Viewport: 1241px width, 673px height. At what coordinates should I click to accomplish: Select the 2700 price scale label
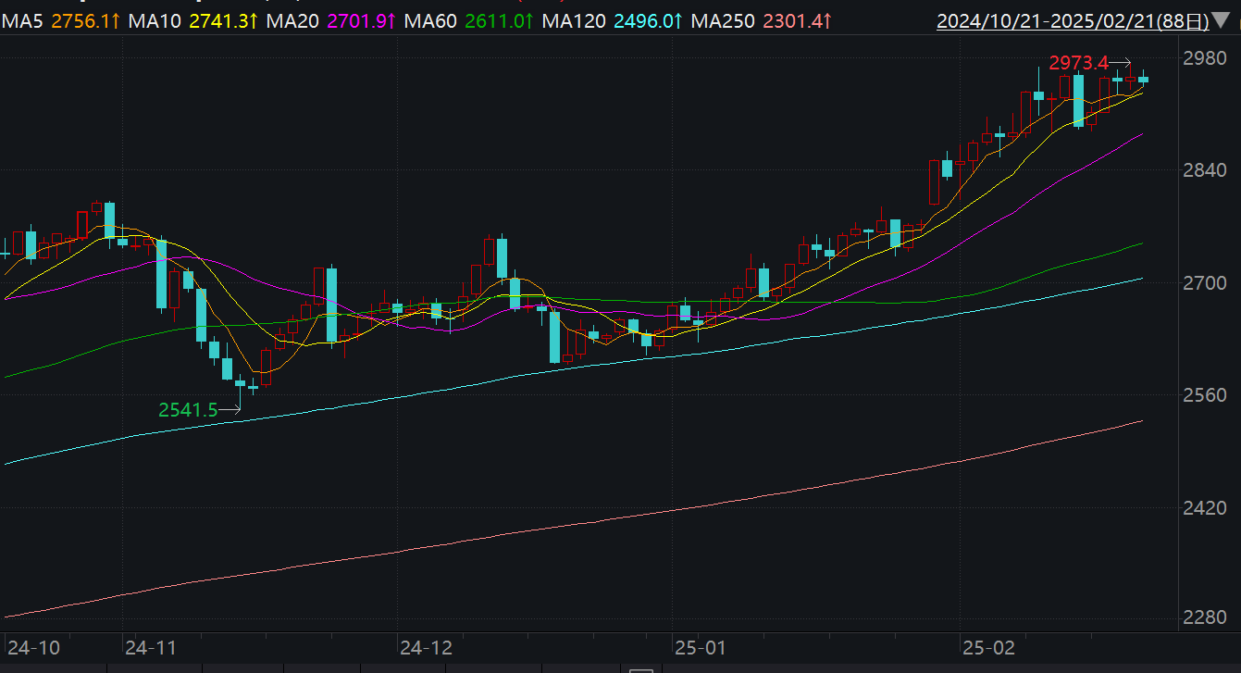pyautogui.click(x=1204, y=283)
